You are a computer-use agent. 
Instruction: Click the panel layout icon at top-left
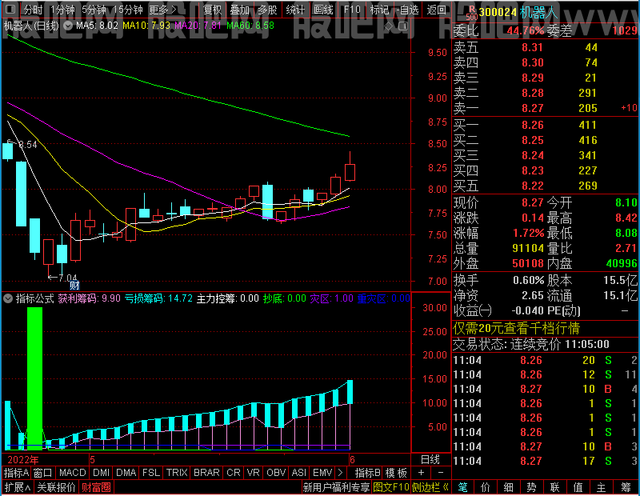click(10, 9)
